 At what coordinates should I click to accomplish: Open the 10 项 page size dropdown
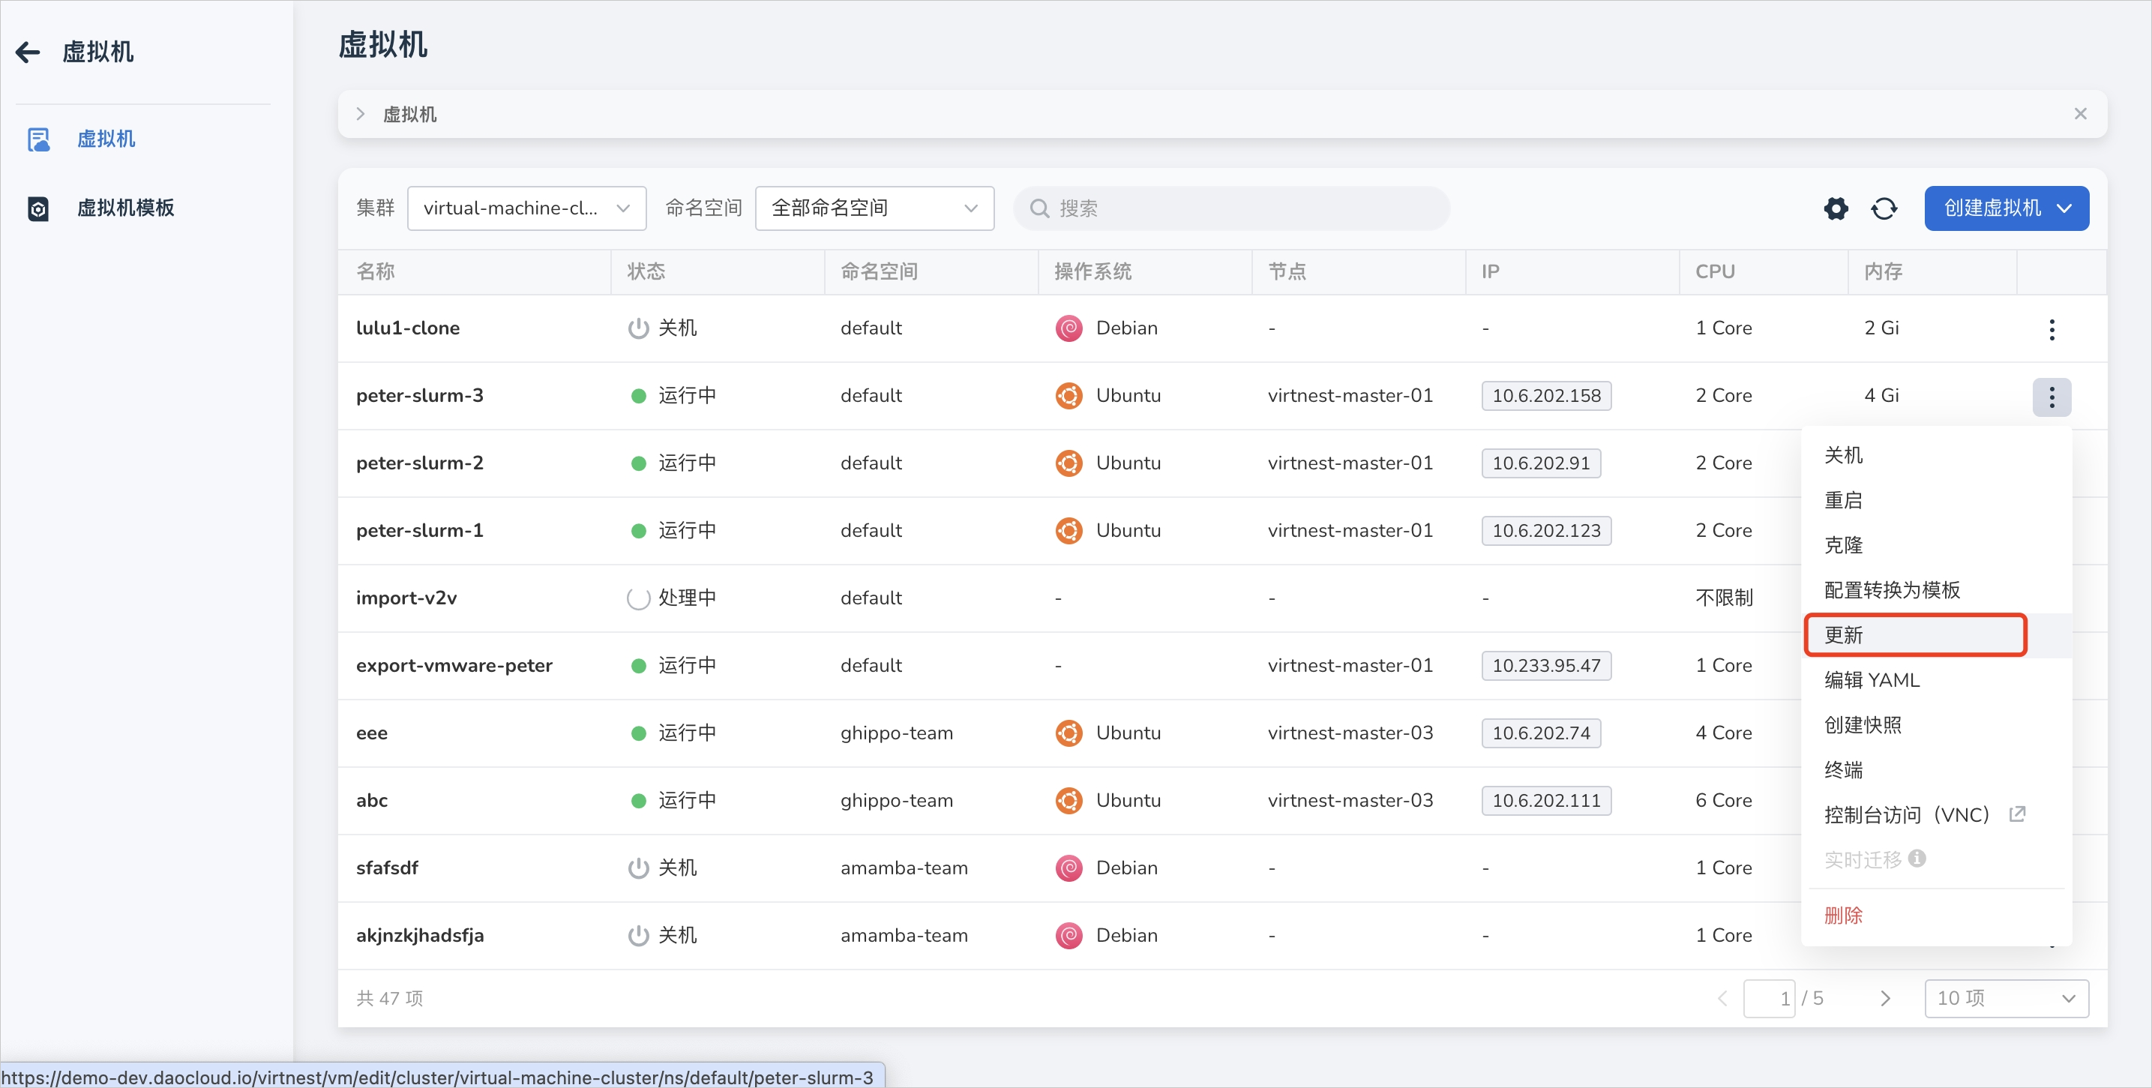[x=2006, y=999]
